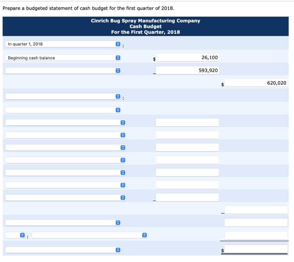
Task: Click the total disbursements field in right column
Action: [x=256, y=210]
